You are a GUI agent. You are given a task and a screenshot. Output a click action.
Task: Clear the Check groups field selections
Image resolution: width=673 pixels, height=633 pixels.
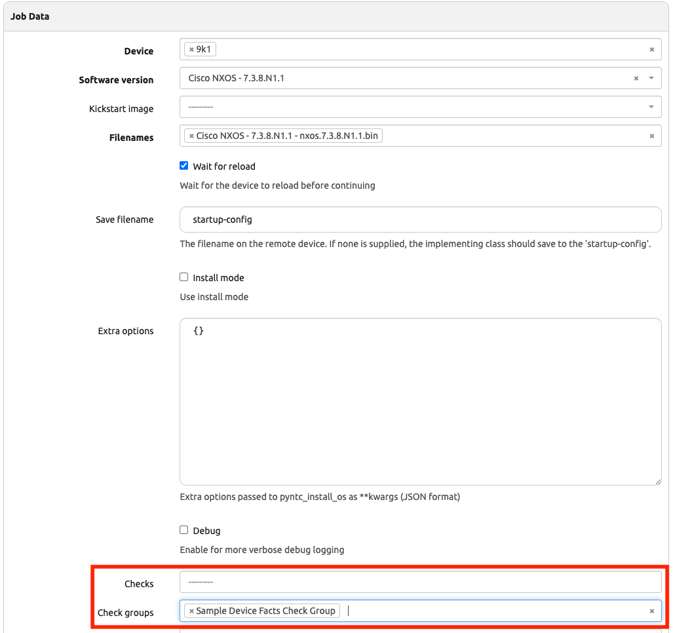pos(651,610)
